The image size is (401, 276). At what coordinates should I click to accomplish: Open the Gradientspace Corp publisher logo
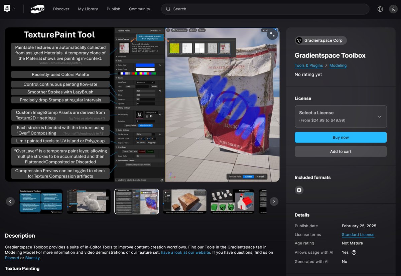point(299,40)
